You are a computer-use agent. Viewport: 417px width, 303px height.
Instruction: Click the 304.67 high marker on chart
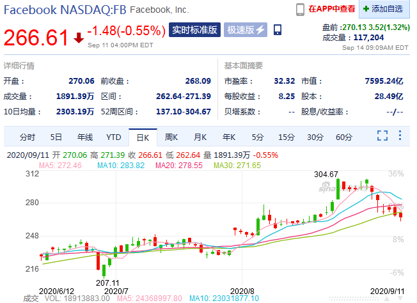click(x=326, y=175)
